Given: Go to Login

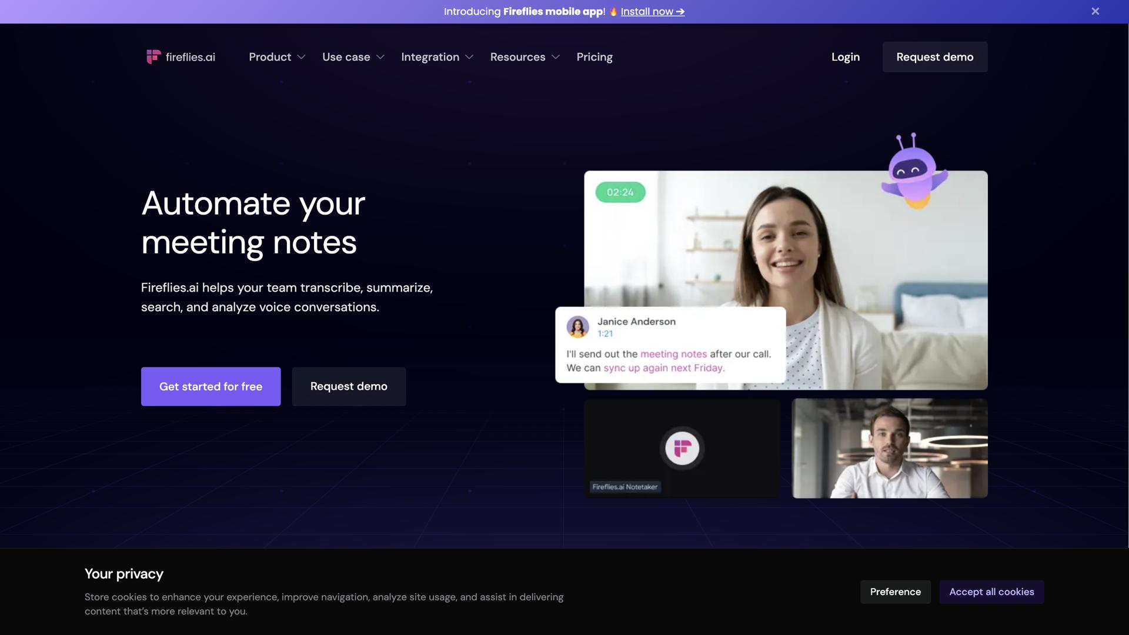Looking at the screenshot, I should click(x=845, y=57).
